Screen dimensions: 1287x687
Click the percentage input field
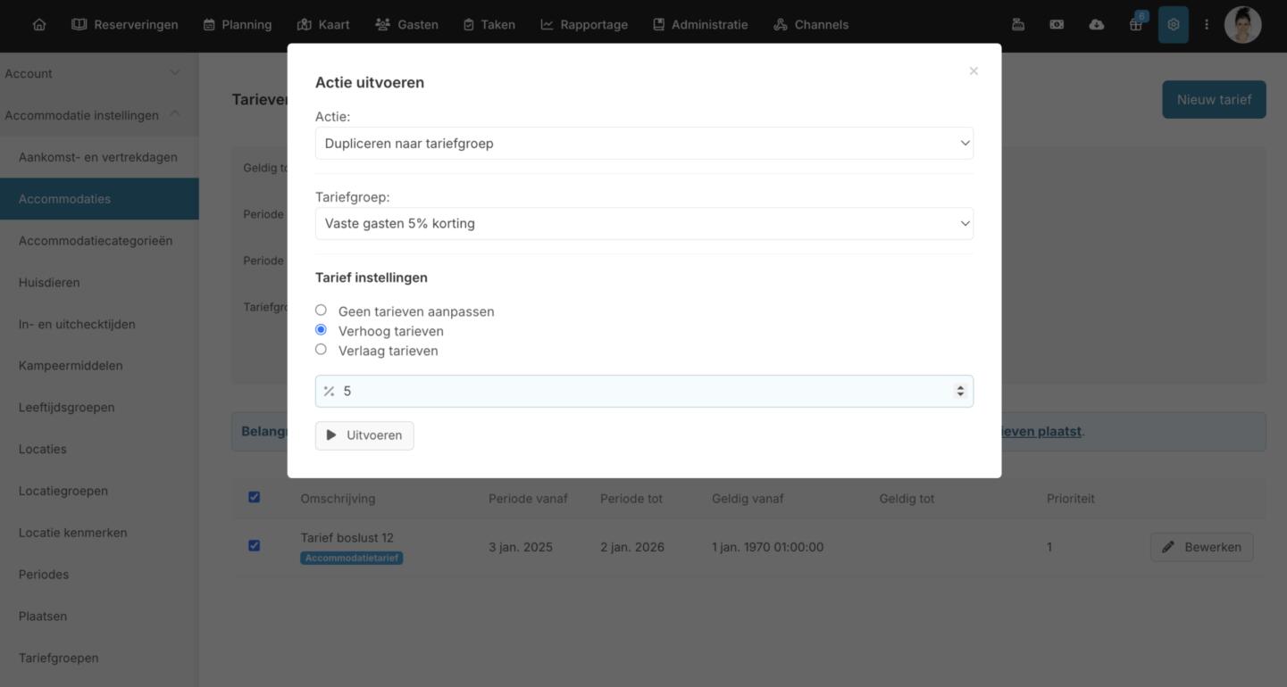(643, 392)
